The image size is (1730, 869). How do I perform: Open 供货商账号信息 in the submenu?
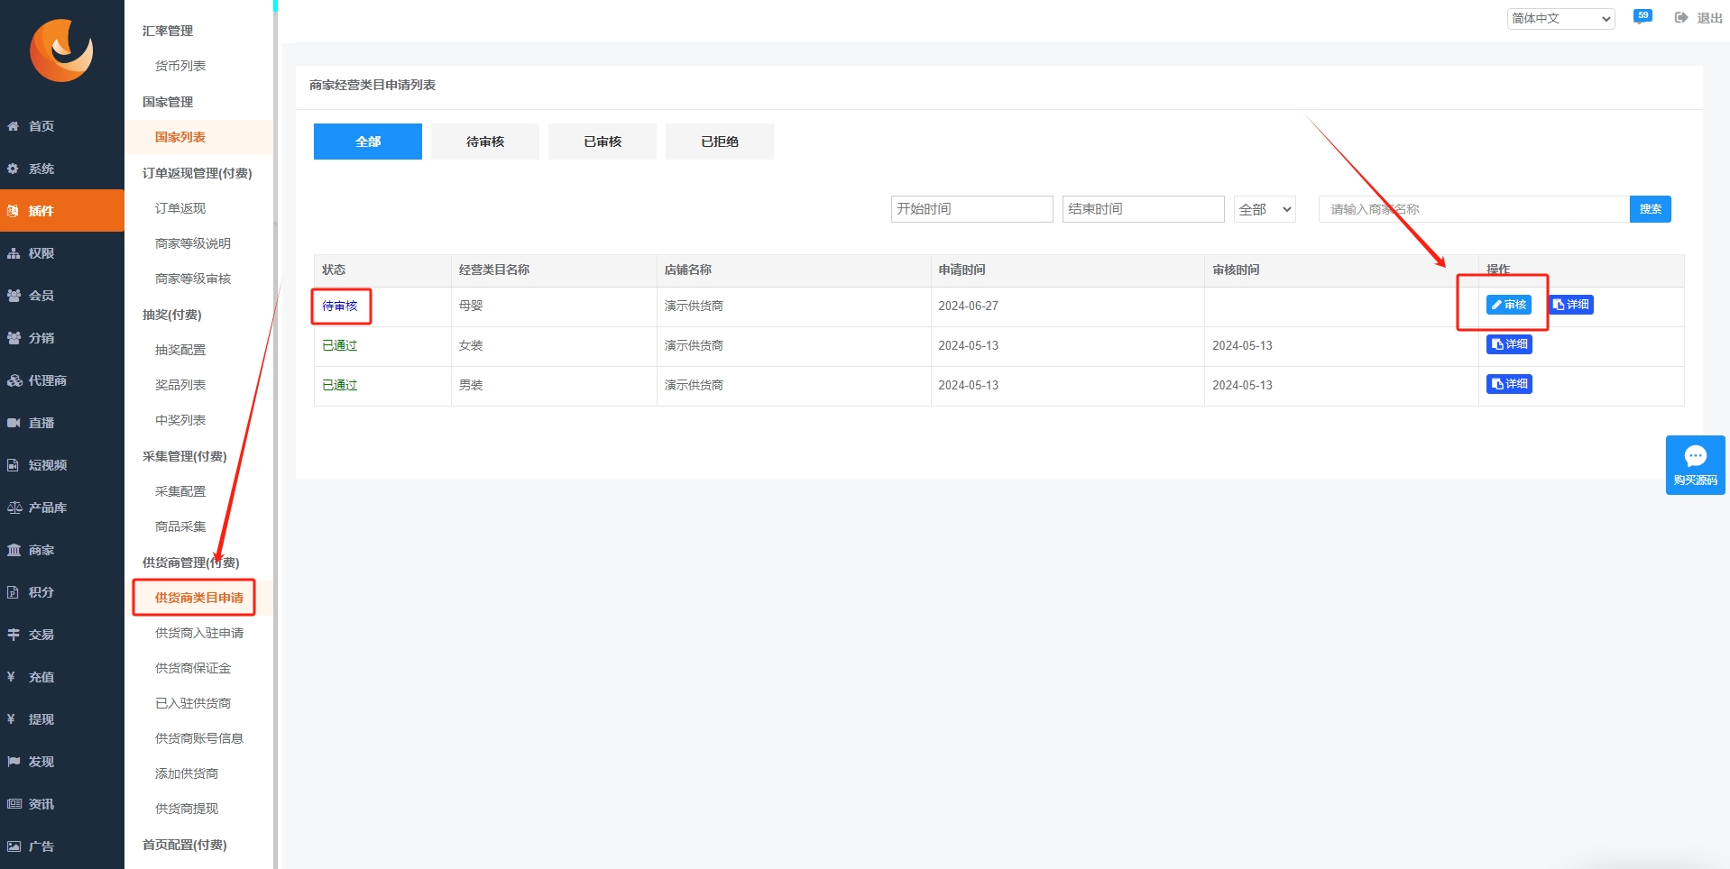pos(198,738)
